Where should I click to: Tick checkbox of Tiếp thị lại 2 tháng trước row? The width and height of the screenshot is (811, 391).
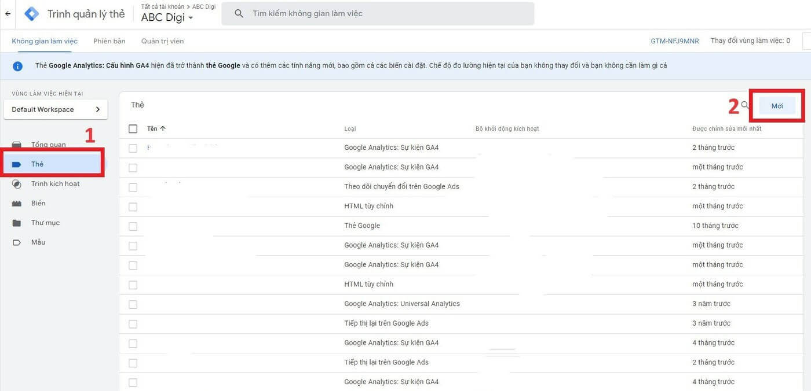click(x=133, y=363)
